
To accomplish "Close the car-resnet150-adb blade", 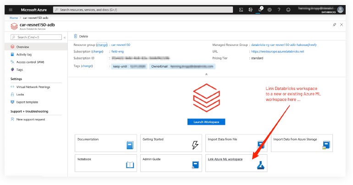I will coord(342,25).
